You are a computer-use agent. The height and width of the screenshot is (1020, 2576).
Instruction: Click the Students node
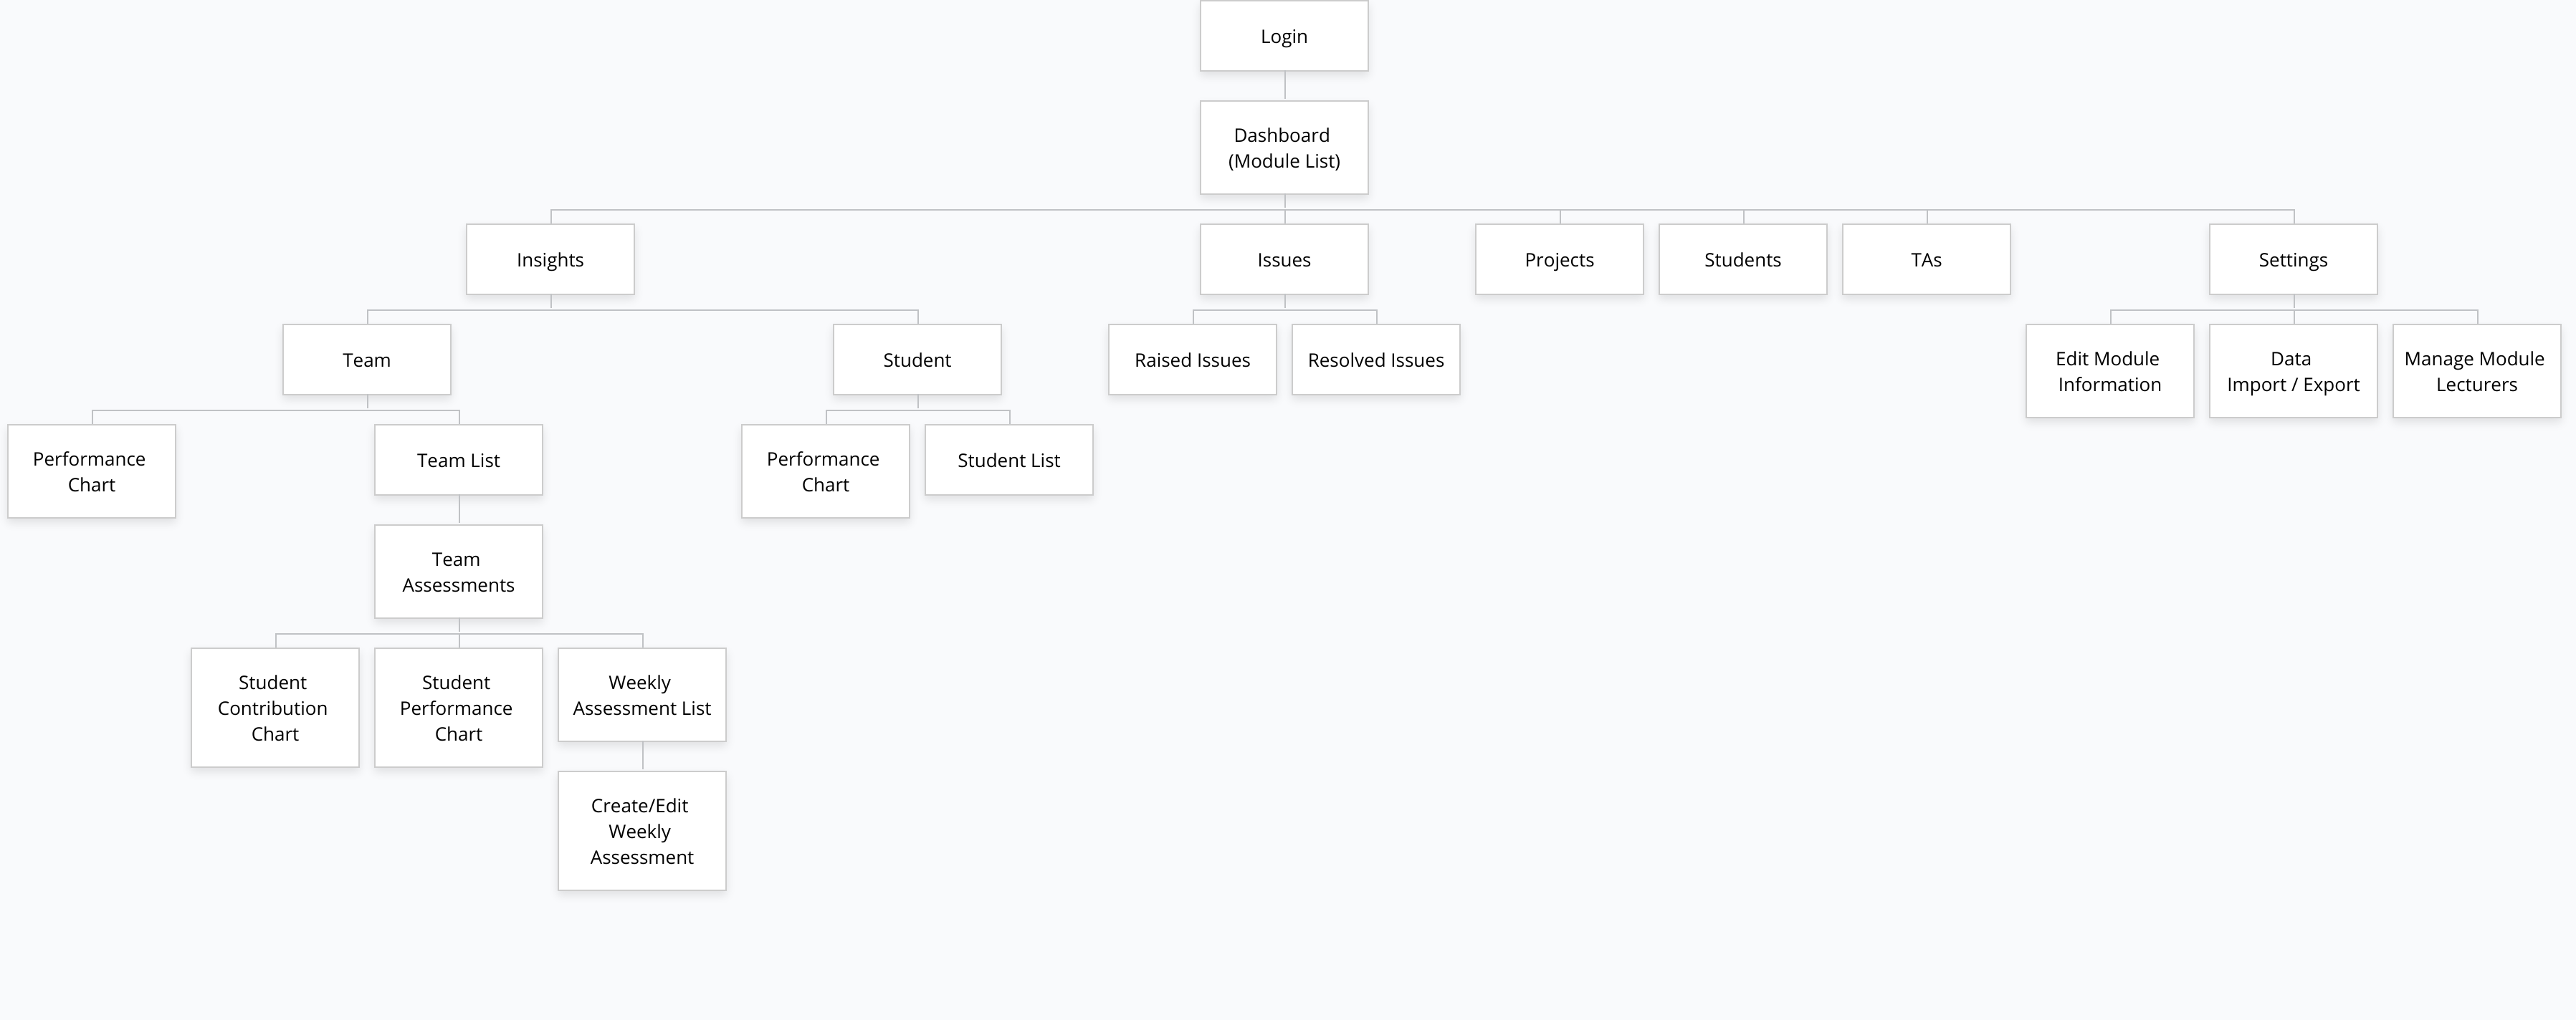point(1743,260)
